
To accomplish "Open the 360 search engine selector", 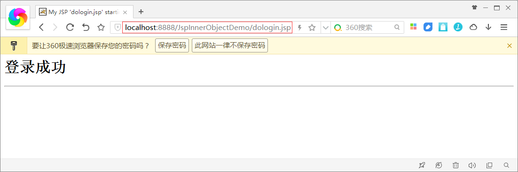I will coord(337,28).
